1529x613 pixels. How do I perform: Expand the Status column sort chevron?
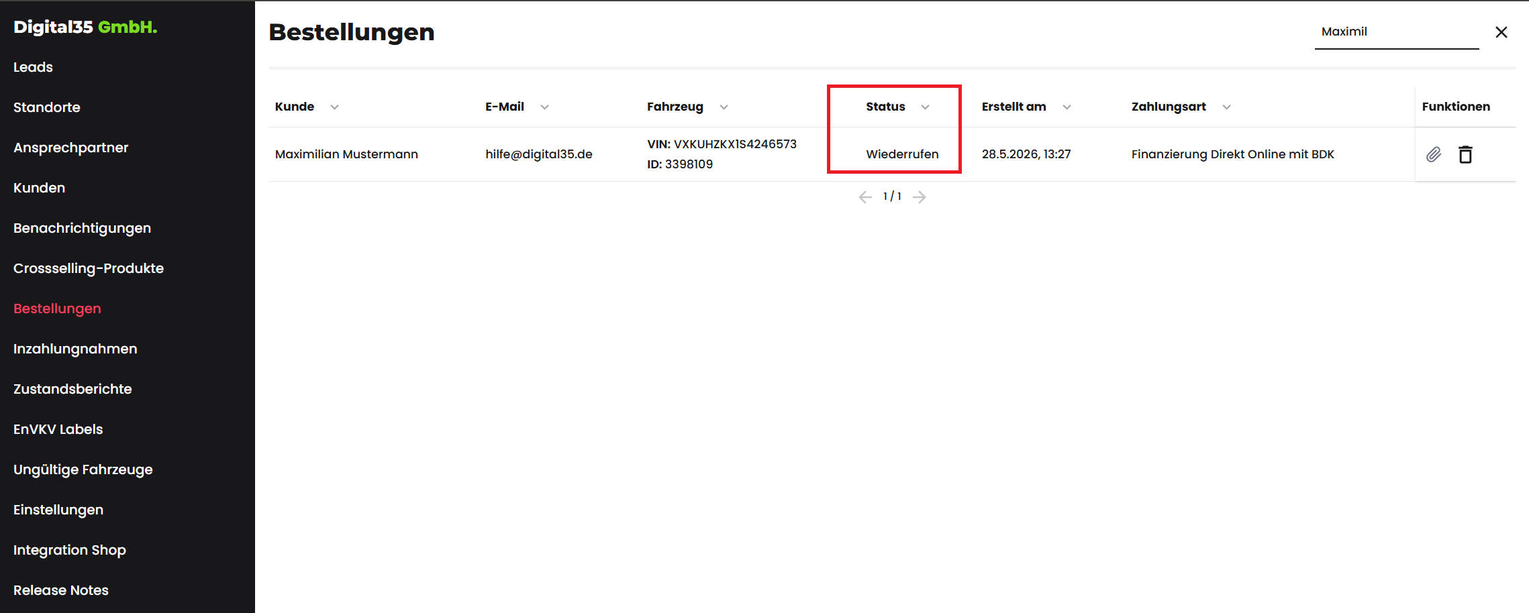coord(925,107)
